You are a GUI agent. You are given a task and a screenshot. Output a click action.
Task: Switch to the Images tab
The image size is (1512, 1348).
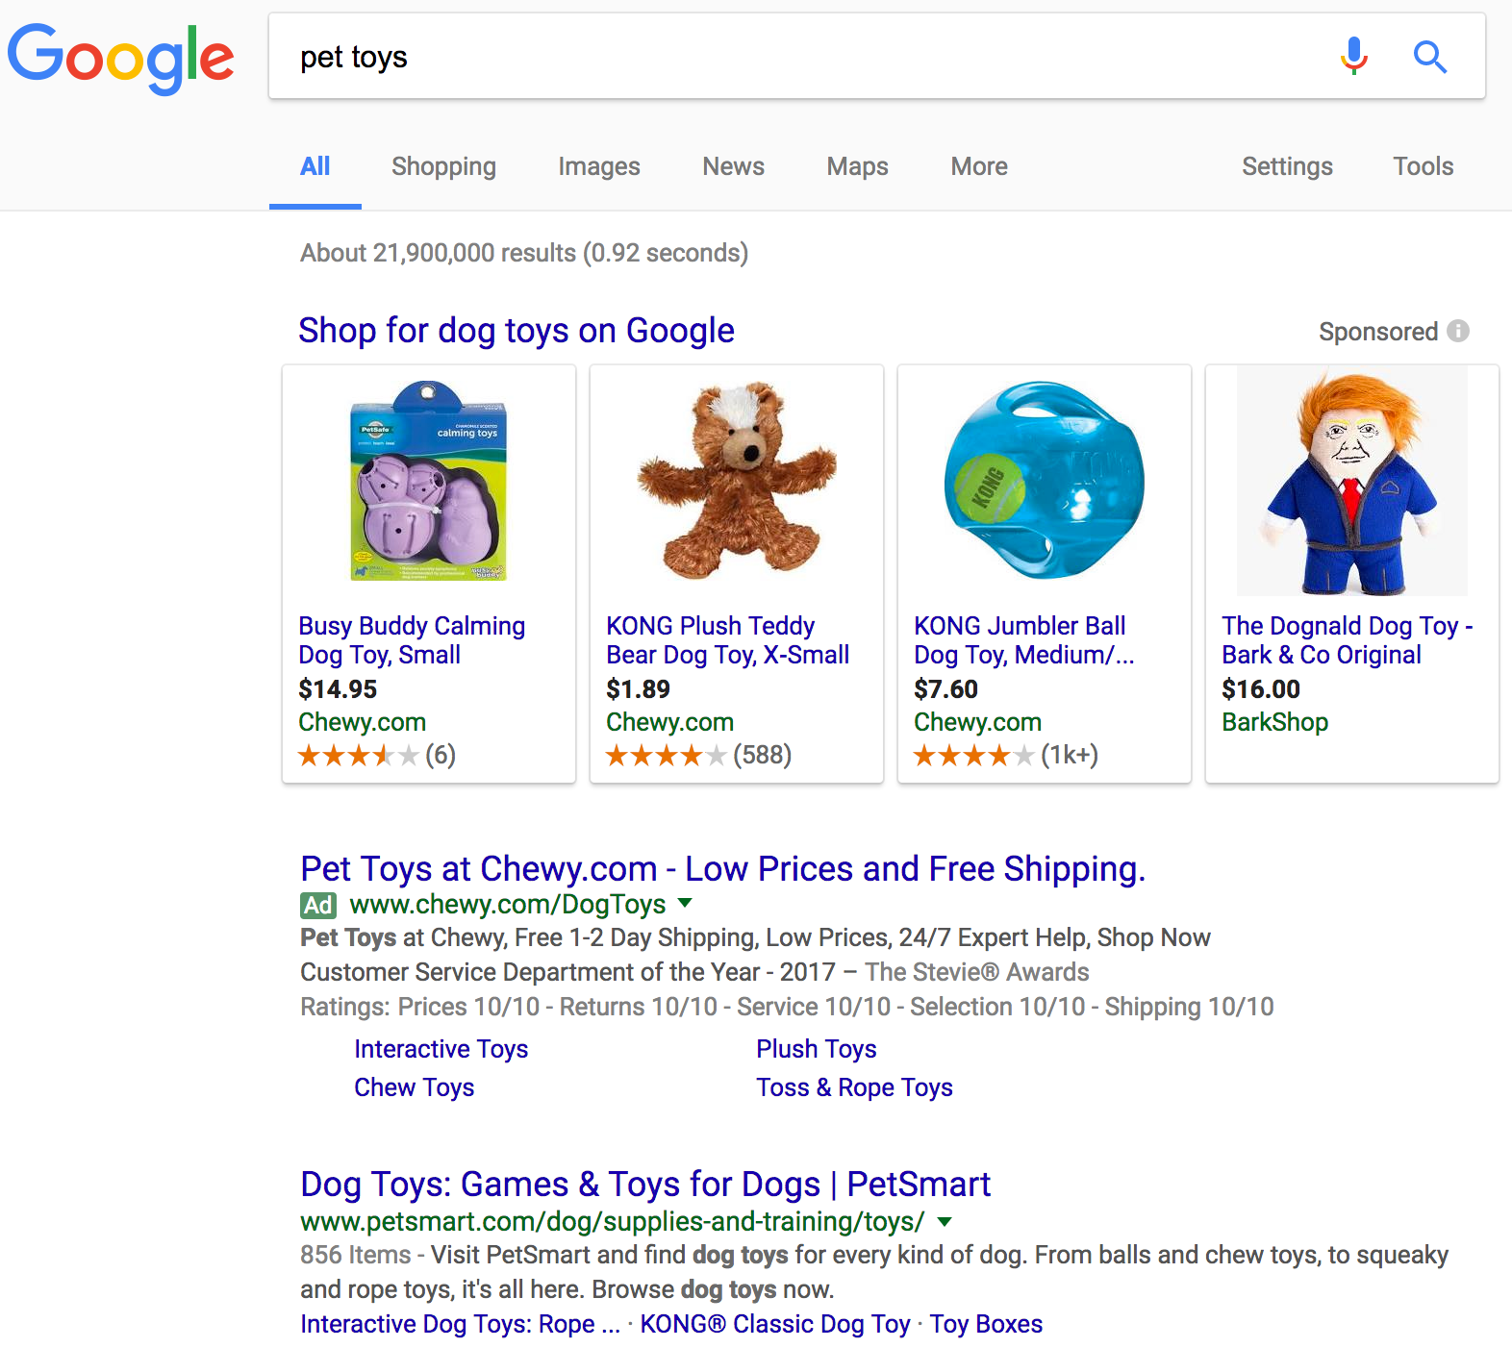point(598,166)
